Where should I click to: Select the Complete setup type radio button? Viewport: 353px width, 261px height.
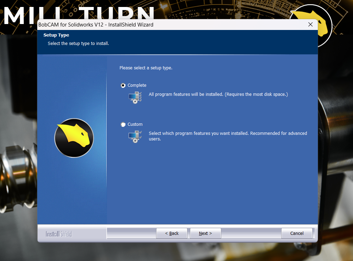123,85
